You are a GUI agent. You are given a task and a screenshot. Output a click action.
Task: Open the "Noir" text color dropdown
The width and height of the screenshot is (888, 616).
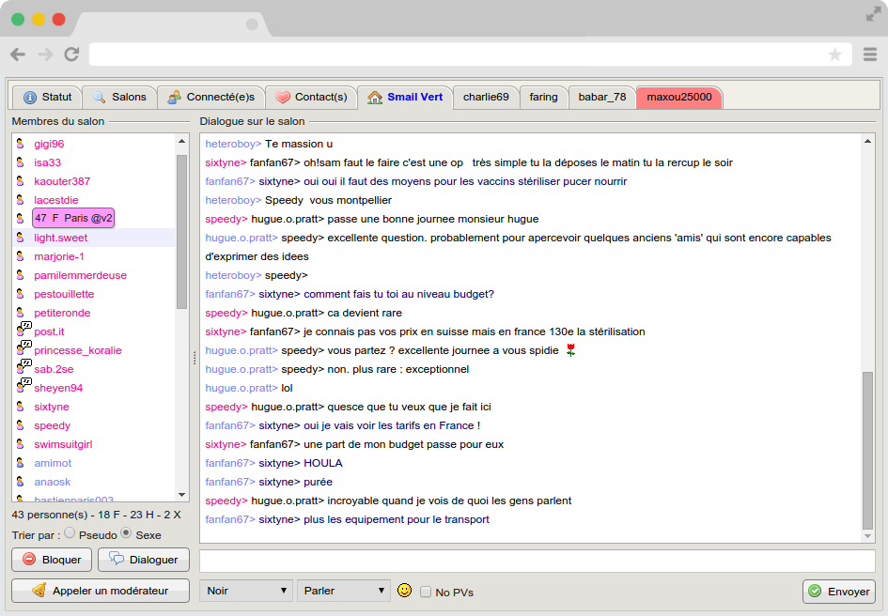(x=245, y=591)
